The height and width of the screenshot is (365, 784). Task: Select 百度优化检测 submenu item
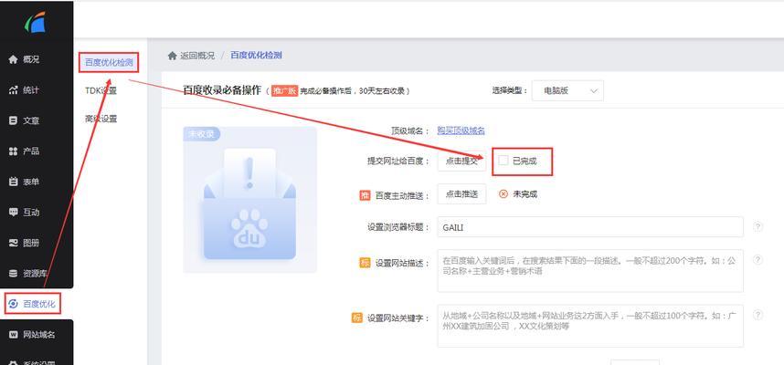click(x=109, y=62)
